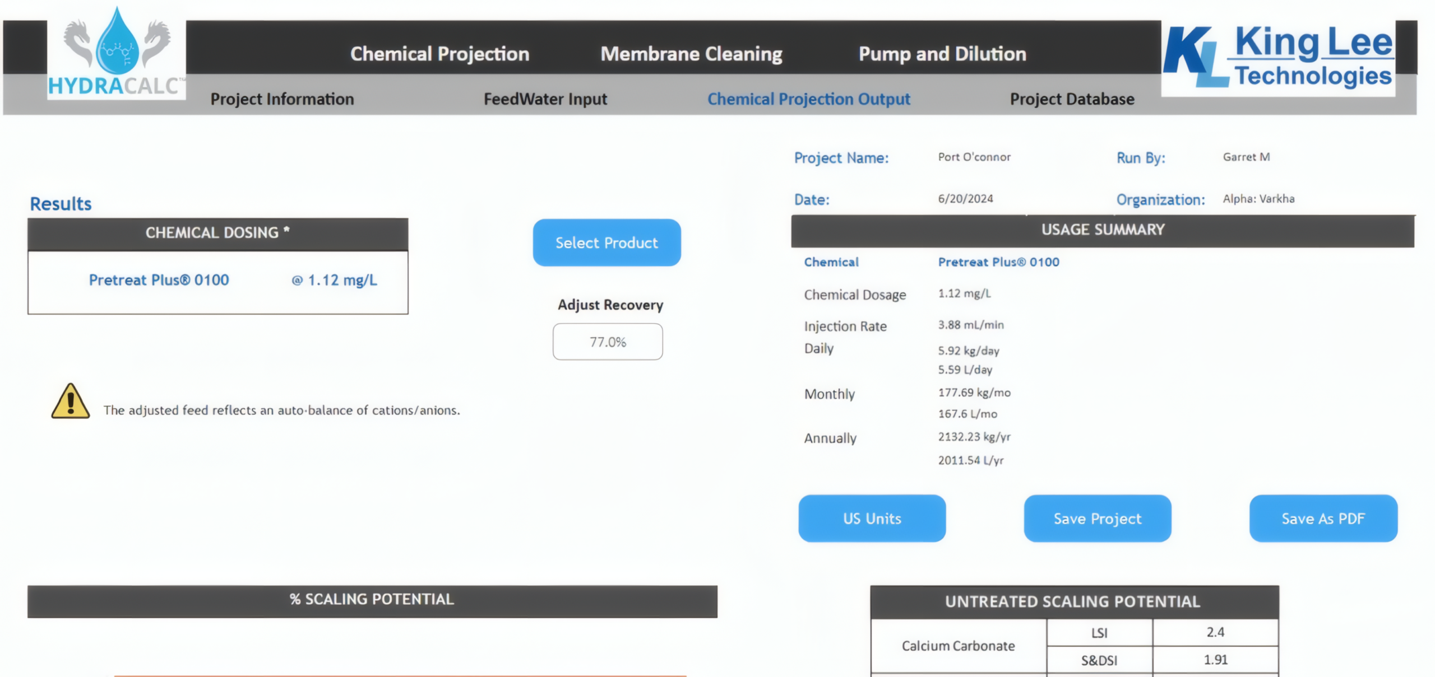Click the LSI index label cell

click(1099, 633)
